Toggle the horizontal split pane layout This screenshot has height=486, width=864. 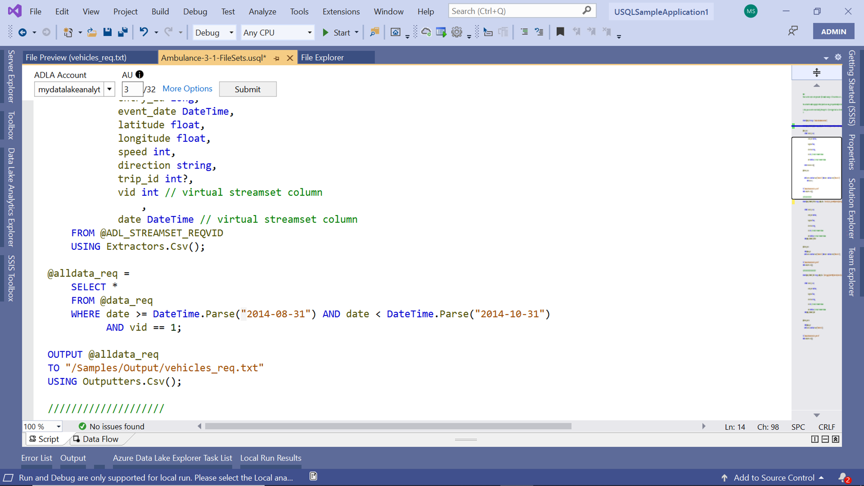[825, 439]
